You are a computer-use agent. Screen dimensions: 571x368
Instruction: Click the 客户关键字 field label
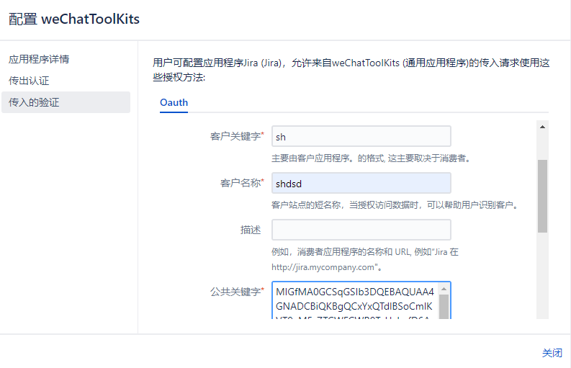coord(236,136)
